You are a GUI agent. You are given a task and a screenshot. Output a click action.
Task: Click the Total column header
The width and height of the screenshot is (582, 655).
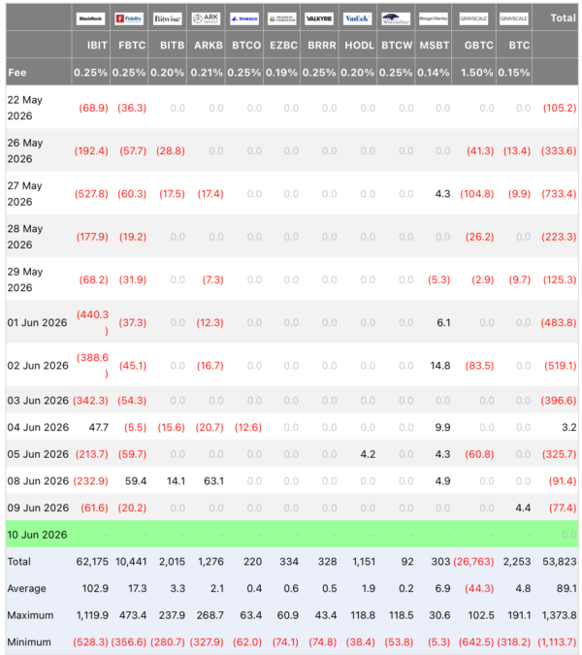click(563, 18)
